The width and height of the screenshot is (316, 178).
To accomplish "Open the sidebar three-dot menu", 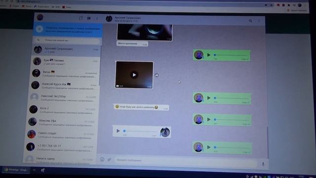I will [97, 18].
